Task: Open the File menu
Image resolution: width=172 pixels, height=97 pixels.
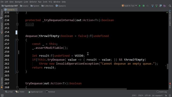Action: click(x=2, y=2)
